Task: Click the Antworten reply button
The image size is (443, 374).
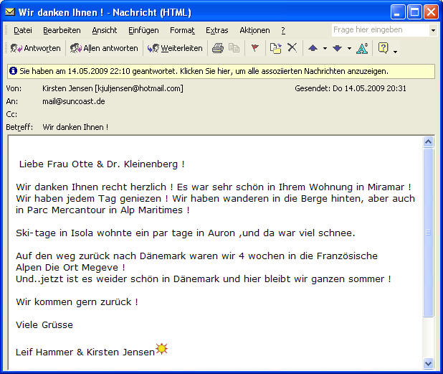Action: (35, 48)
